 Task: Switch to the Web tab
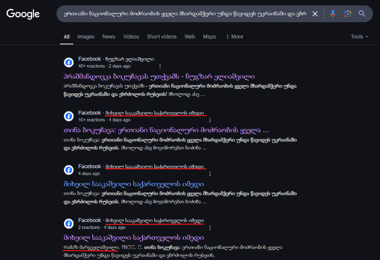190,37
